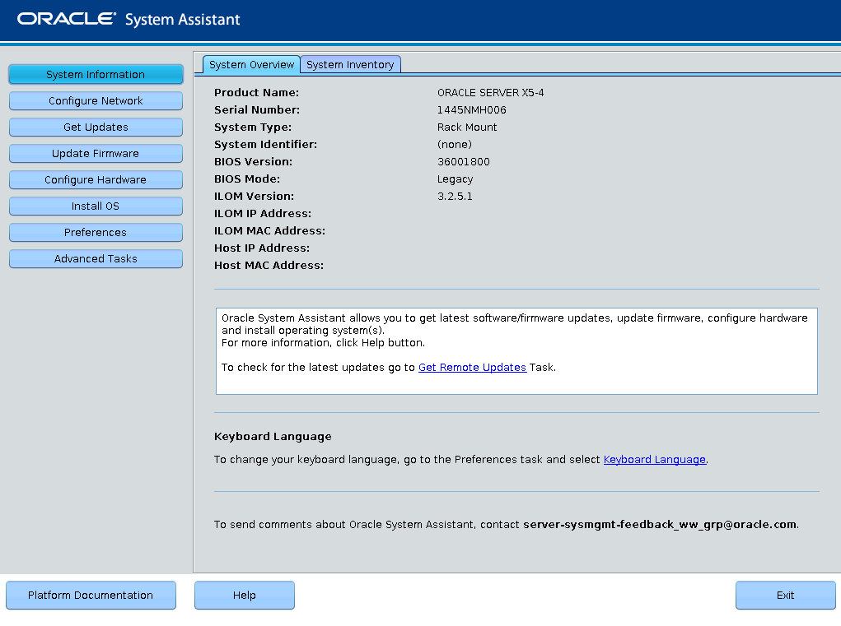The image size is (841, 626).
Task: Exit Oracle System Assistant
Action: pyautogui.click(x=785, y=595)
